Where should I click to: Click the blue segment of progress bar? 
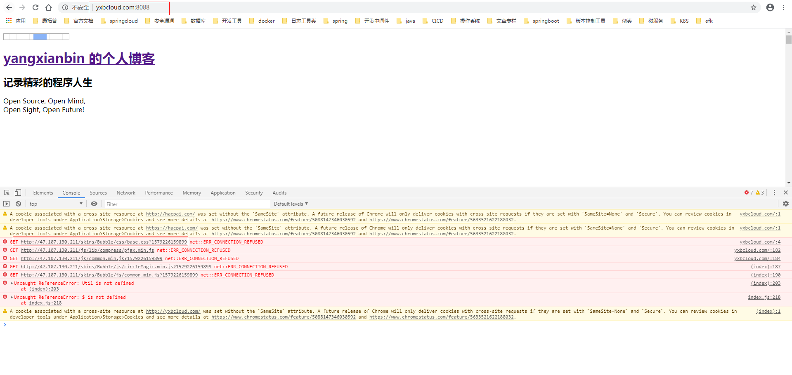[x=40, y=37]
